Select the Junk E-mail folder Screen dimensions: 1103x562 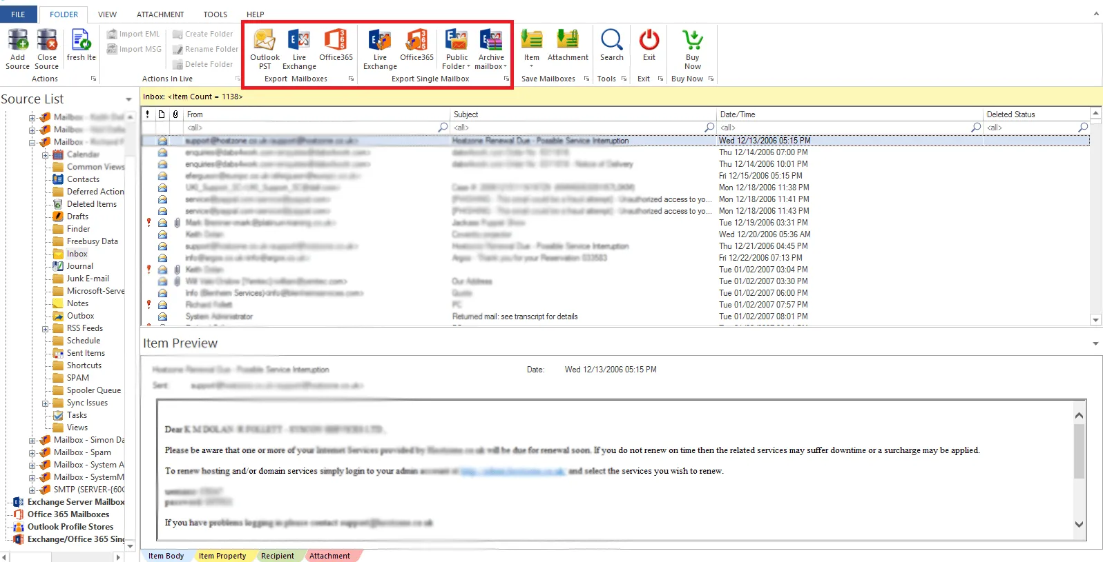click(x=88, y=279)
